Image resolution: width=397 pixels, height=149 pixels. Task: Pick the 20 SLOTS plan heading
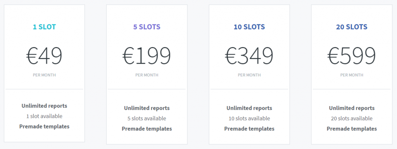(352, 27)
